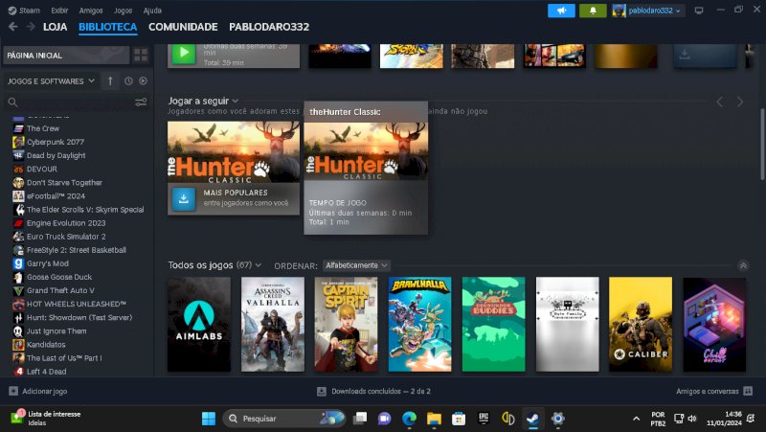Open Microsoft Edge from the taskbar

pyautogui.click(x=409, y=419)
